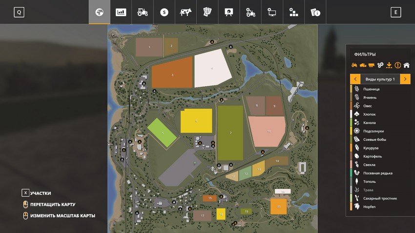415x233 pixels.
Task: Select field 12 green field
Action: (x=246, y=174)
